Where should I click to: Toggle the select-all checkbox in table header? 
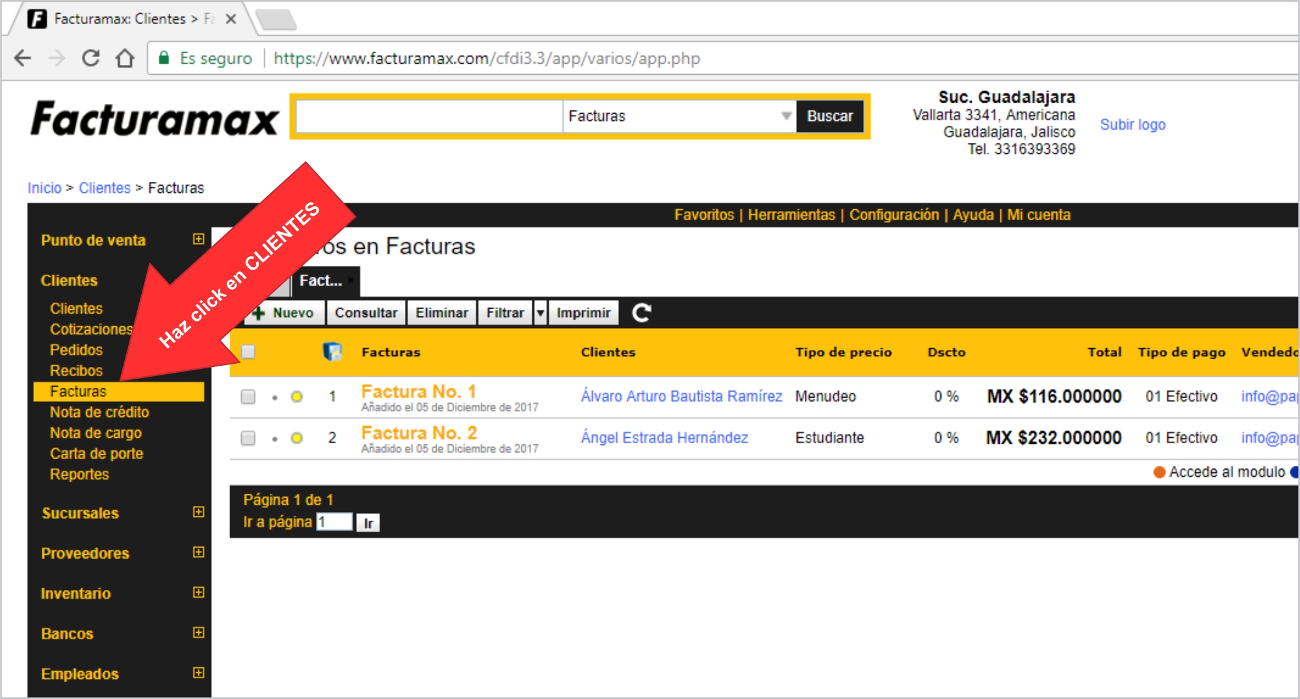(248, 351)
